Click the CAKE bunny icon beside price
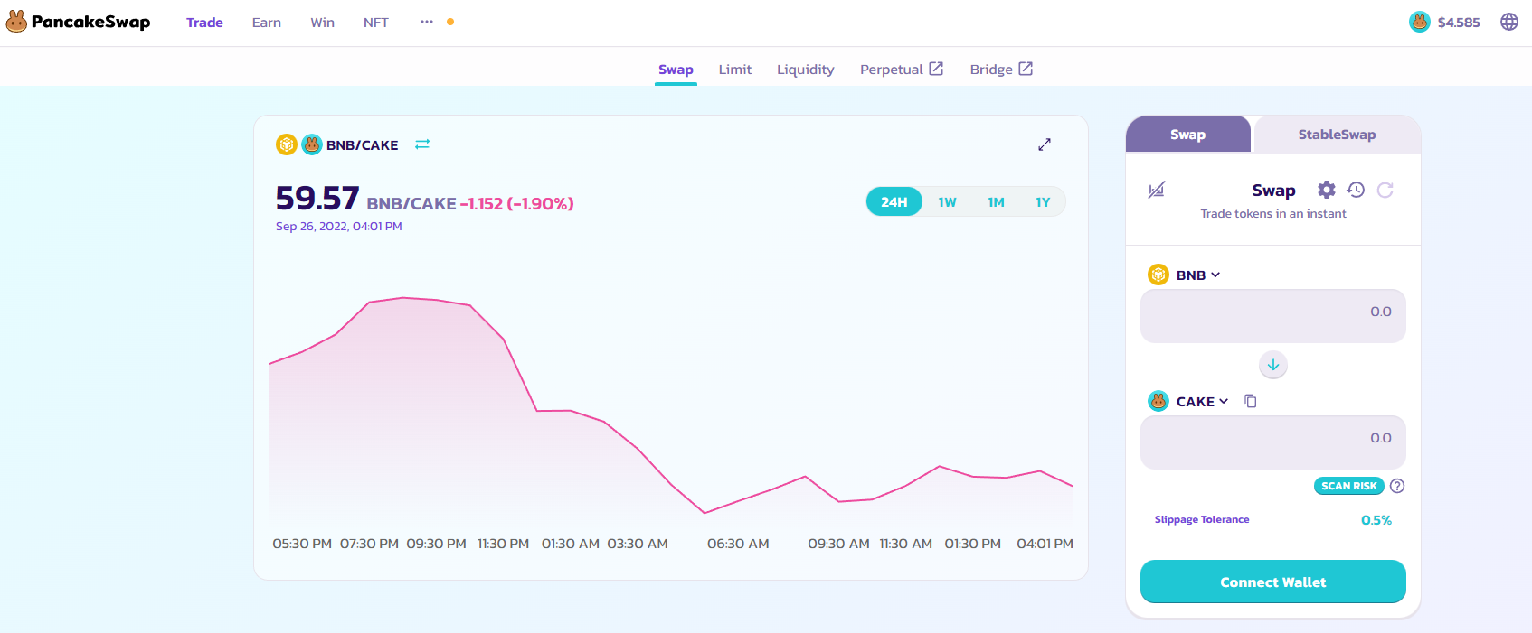This screenshot has width=1532, height=633. tap(1420, 22)
